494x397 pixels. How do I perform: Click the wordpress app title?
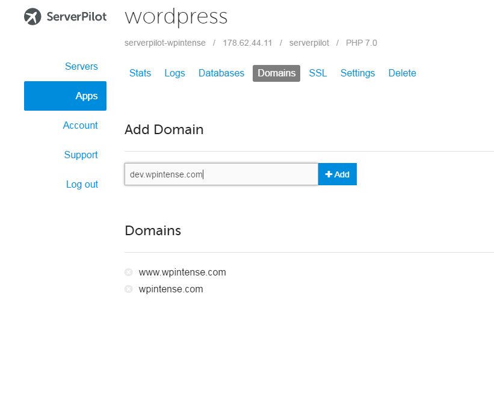point(176,17)
